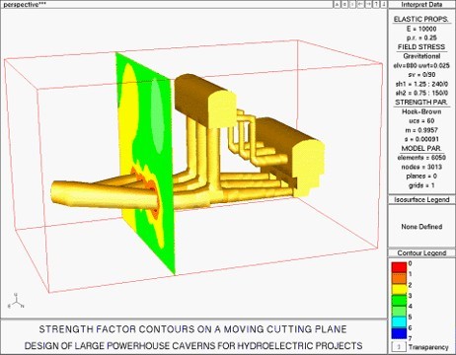Open help via the question mark icon

tap(376, 5)
